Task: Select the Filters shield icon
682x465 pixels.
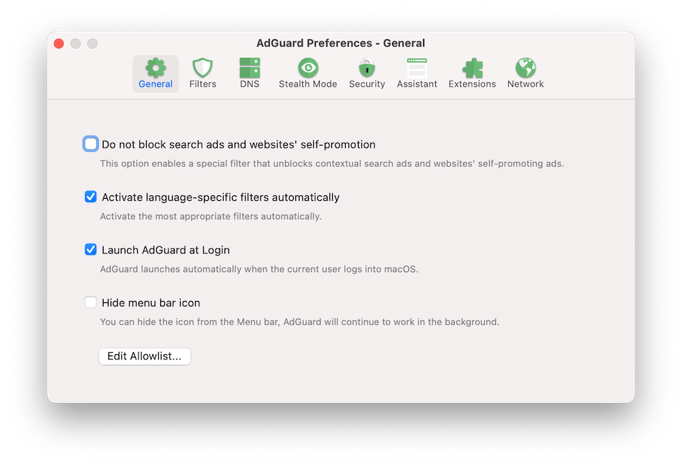Action: click(x=202, y=68)
